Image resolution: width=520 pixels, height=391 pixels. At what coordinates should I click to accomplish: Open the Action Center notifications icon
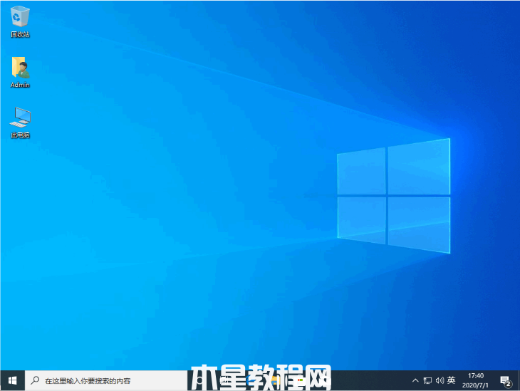(506, 381)
